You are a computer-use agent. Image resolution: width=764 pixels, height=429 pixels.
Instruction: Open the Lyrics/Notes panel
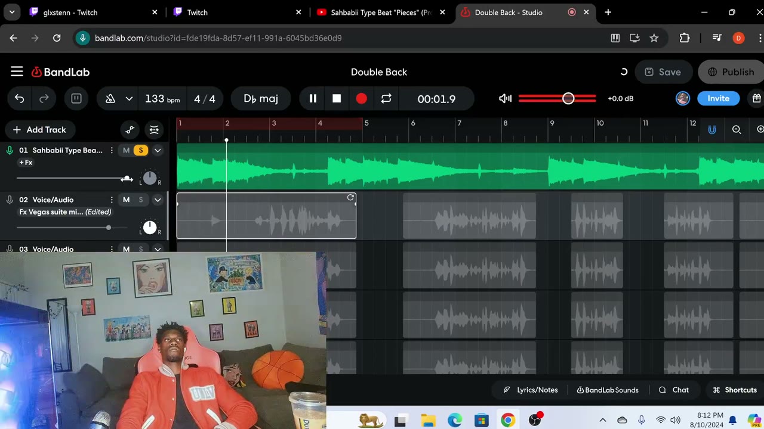[x=531, y=390]
